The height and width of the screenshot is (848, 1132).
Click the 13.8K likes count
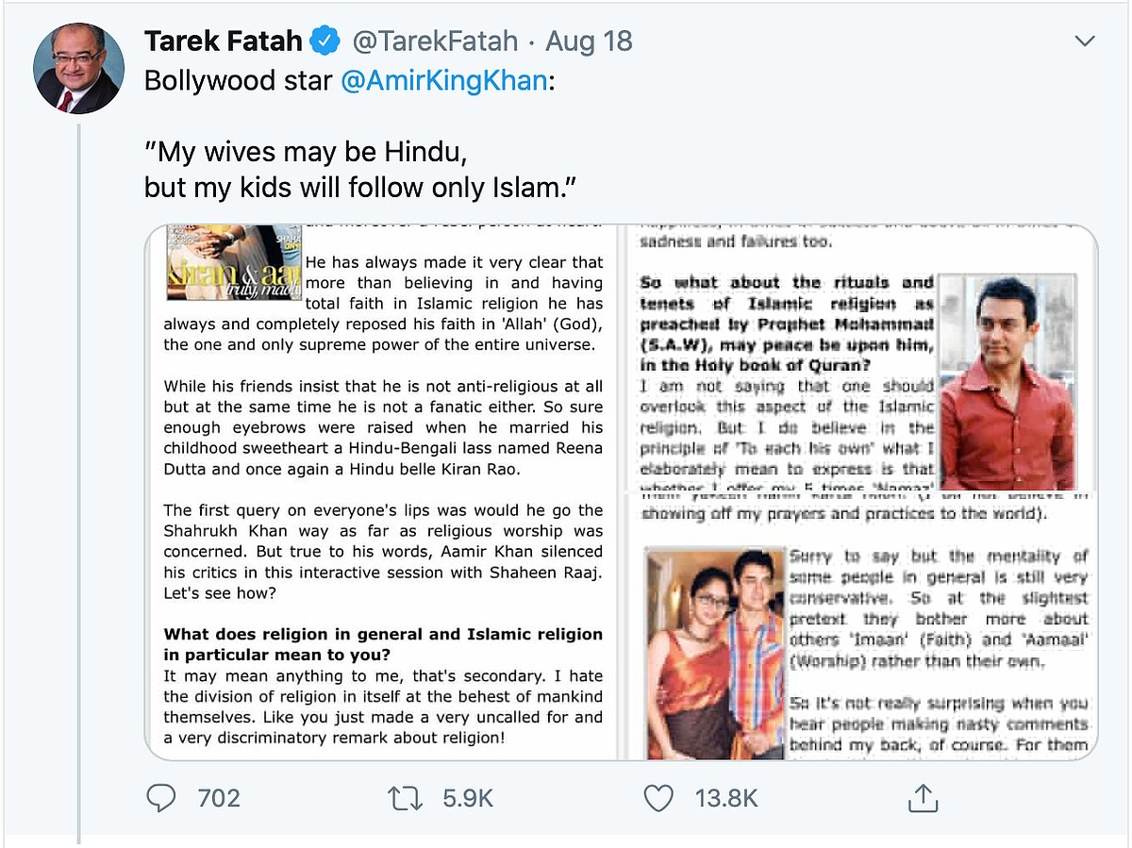[x=726, y=799]
